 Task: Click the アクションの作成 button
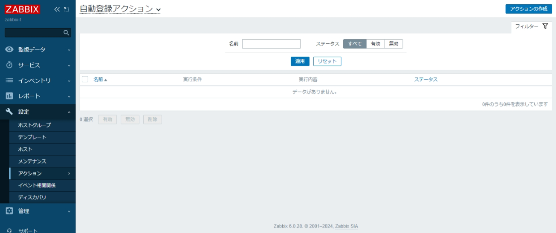(x=529, y=9)
